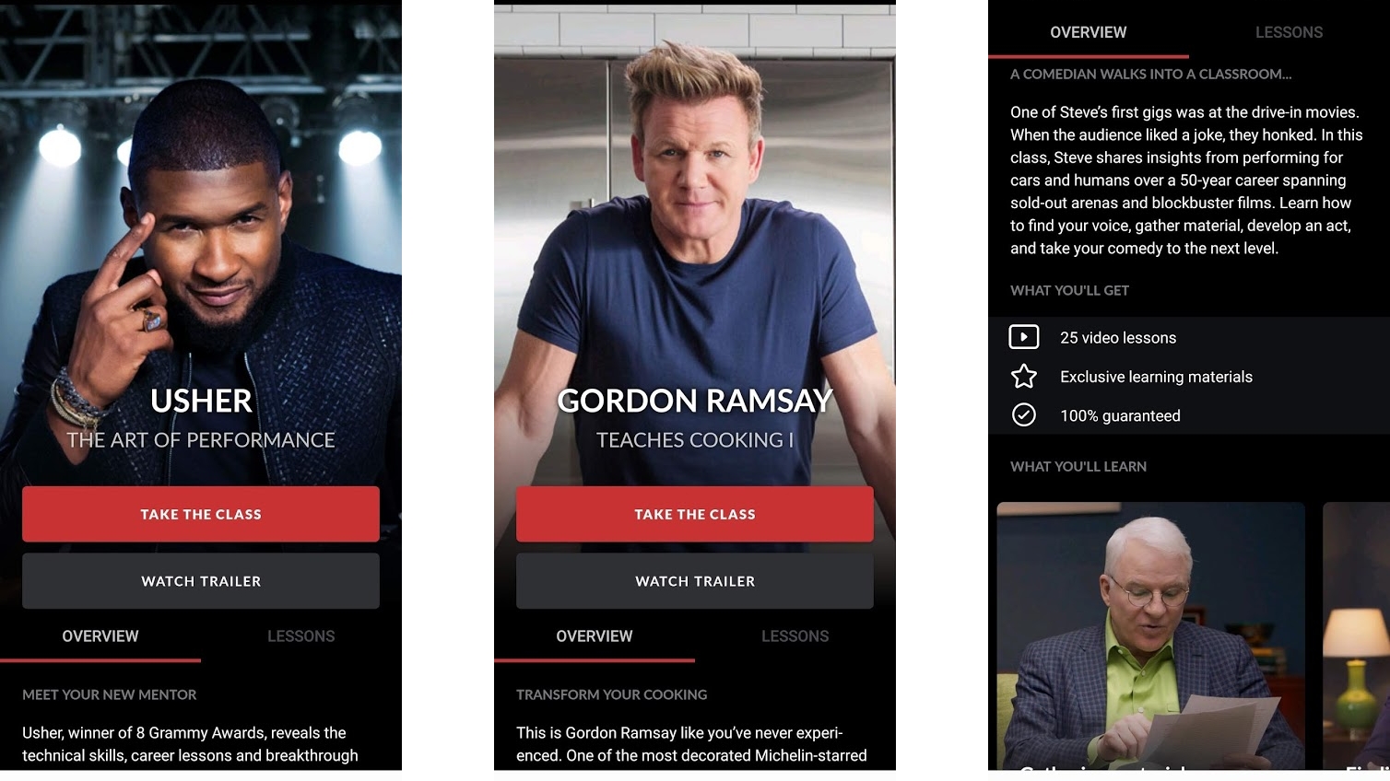Select Overview tab on Usher screen
The width and height of the screenshot is (1390, 781).
click(100, 636)
